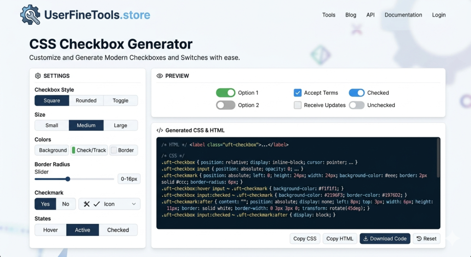Click the UserFineTools gear-wrench logo icon
This screenshot has height=257, width=471.
pos(30,15)
